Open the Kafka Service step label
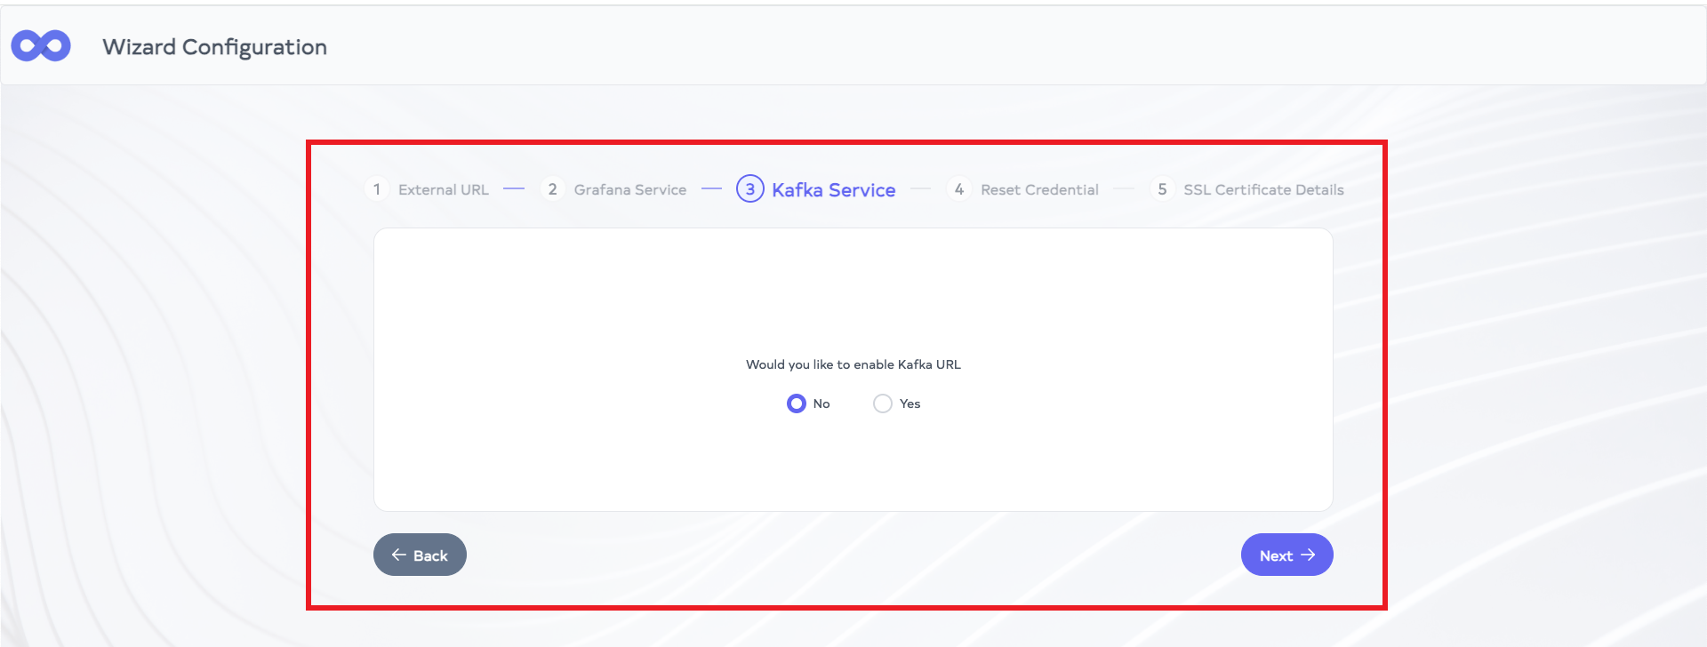The width and height of the screenshot is (1707, 647). pos(833,190)
